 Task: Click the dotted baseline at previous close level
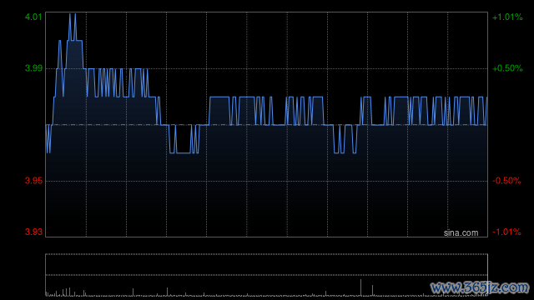[267, 125]
